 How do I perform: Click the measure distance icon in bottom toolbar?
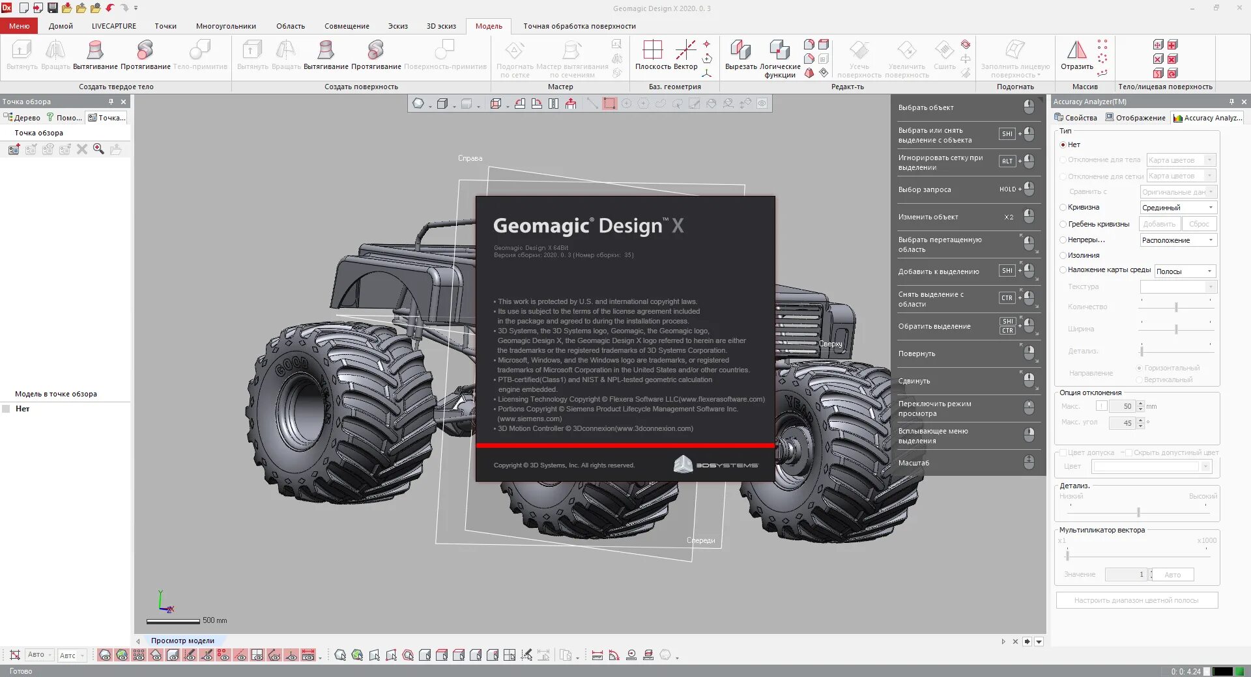pyautogui.click(x=597, y=656)
